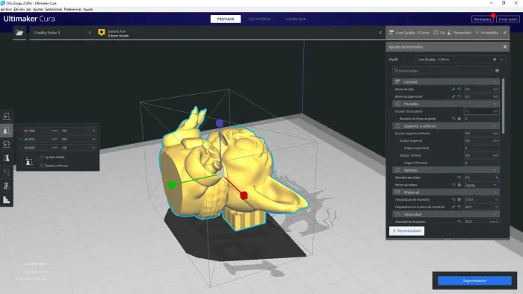Viewport: 523px width, 294px height.
Task: Open the Patrón de relleno Zigzag dropdown
Action: [x=481, y=185]
